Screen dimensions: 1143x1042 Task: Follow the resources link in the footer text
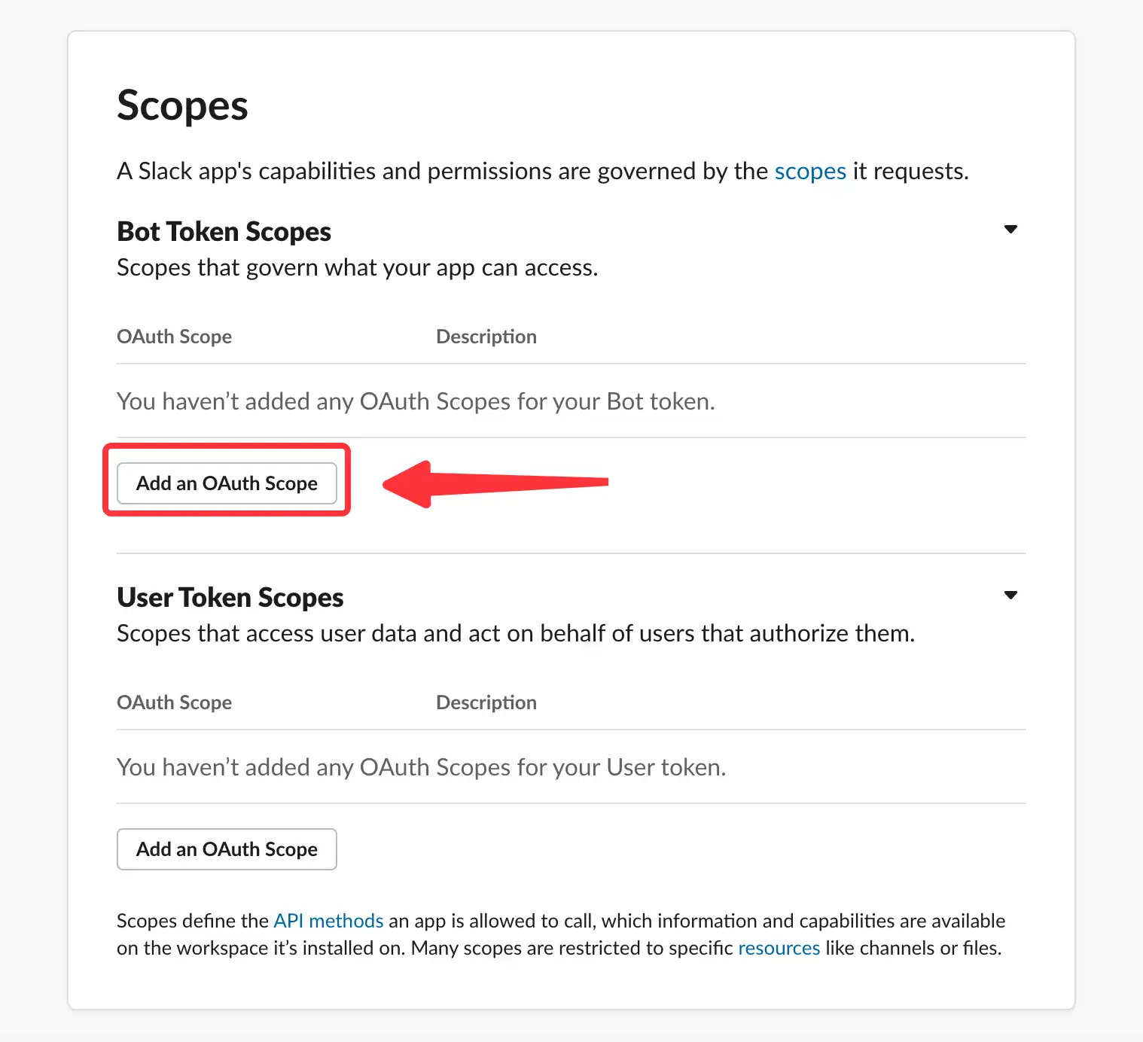click(779, 948)
